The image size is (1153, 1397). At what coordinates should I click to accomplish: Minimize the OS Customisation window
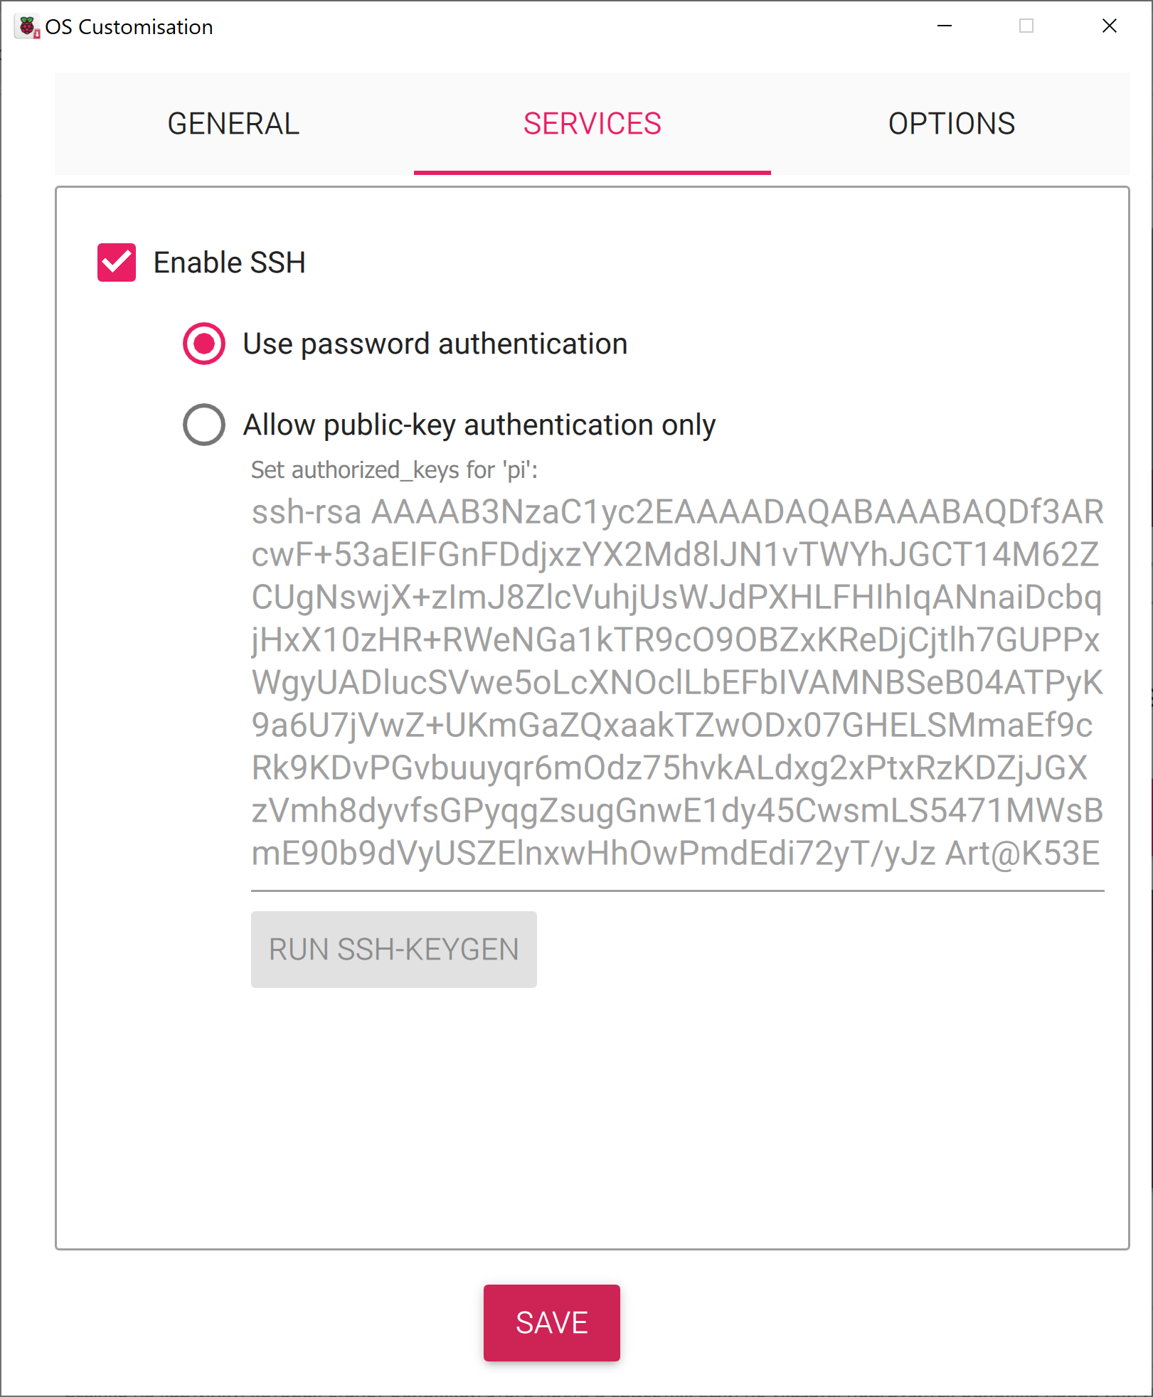click(945, 26)
